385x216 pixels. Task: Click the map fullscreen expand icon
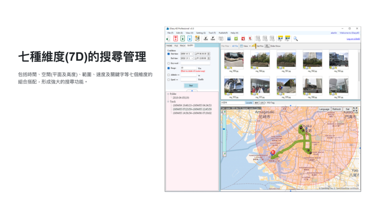[355, 109]
